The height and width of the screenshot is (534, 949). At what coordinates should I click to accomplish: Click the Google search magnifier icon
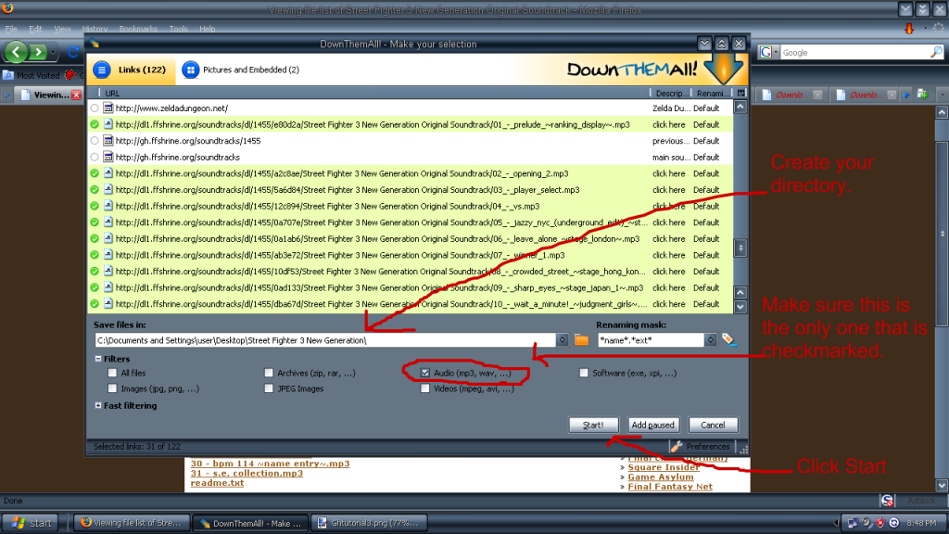936,53
